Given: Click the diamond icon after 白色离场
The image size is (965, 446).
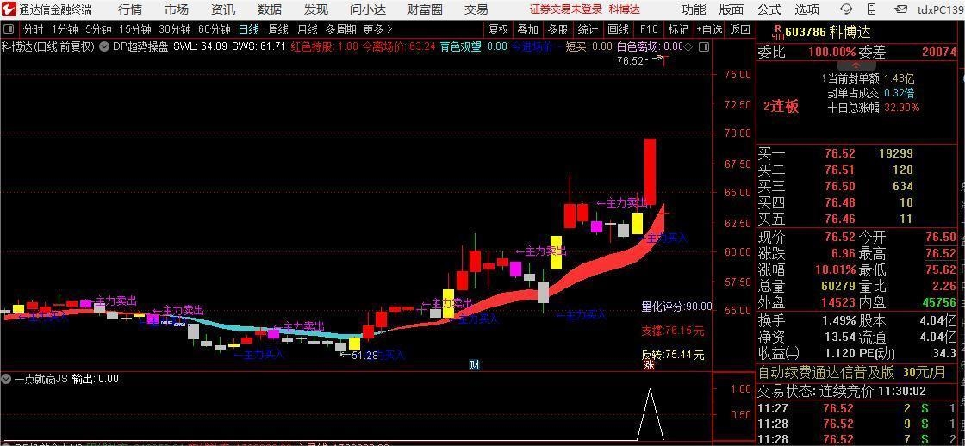Looking at the screenshot, I should (688, 46).
